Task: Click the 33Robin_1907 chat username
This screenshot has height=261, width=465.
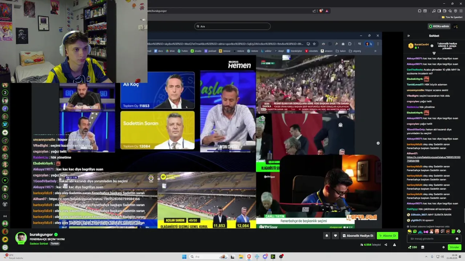Action: pyautogui.click(x=419, y=215)
